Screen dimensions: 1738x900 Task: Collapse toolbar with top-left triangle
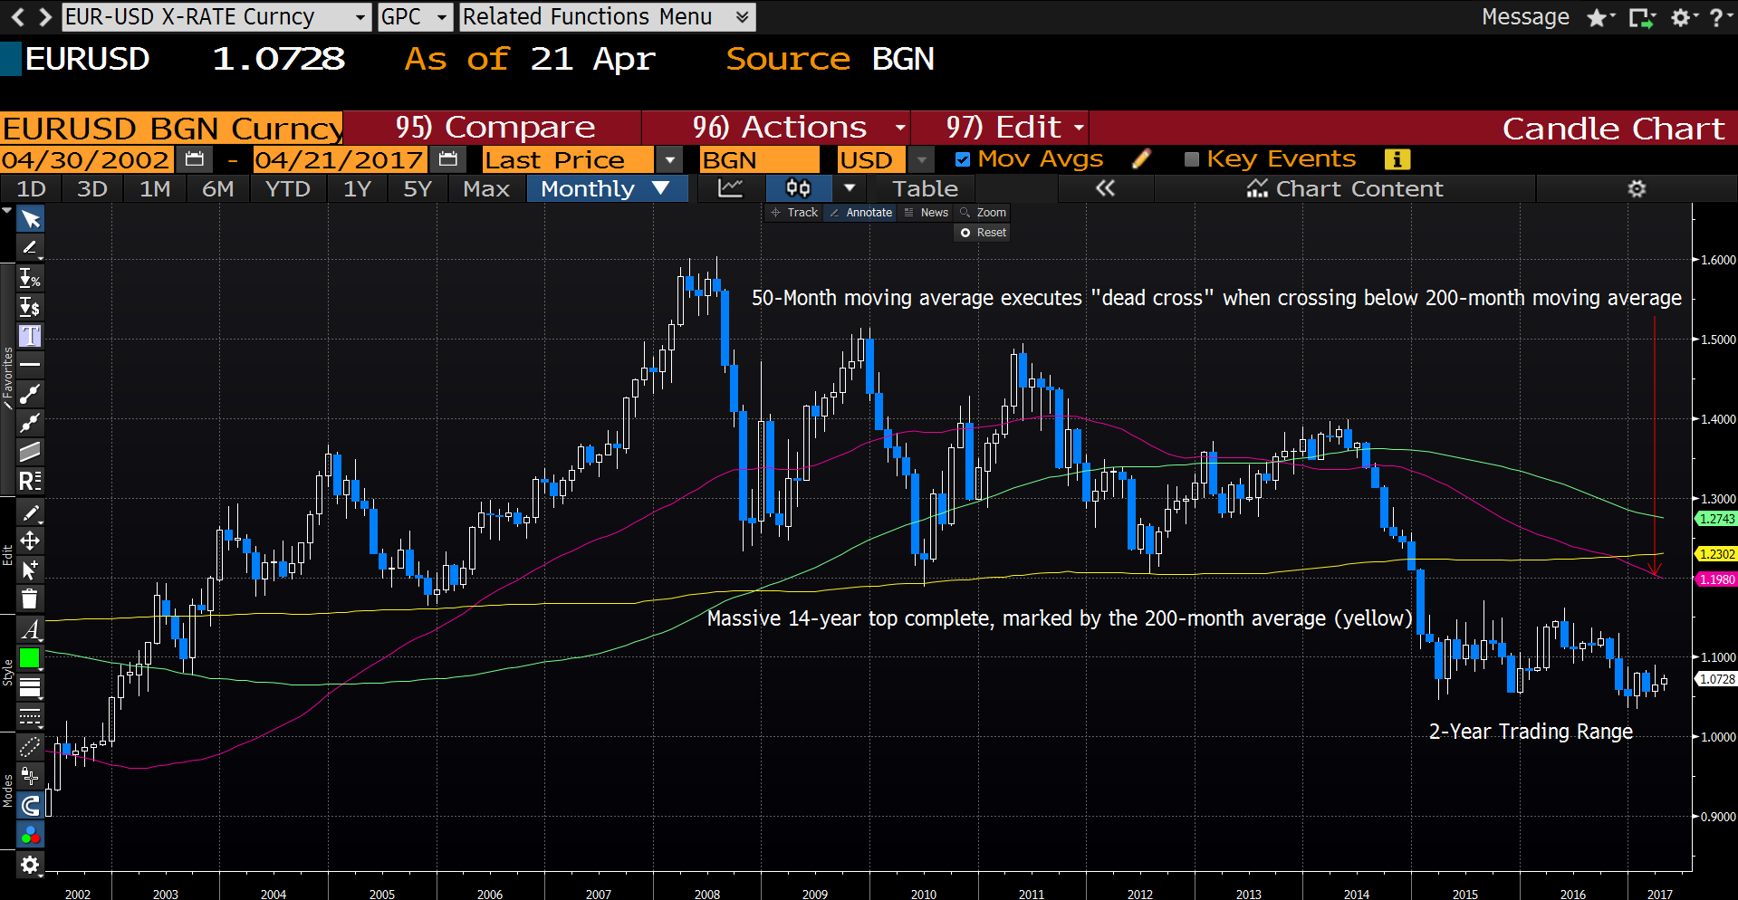coord(7,210)
